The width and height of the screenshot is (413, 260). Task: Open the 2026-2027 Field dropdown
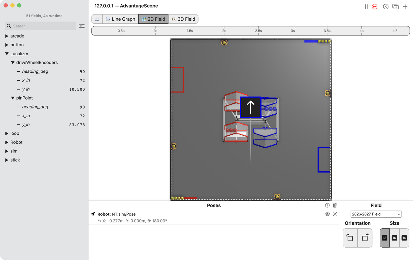pos(376,214)
